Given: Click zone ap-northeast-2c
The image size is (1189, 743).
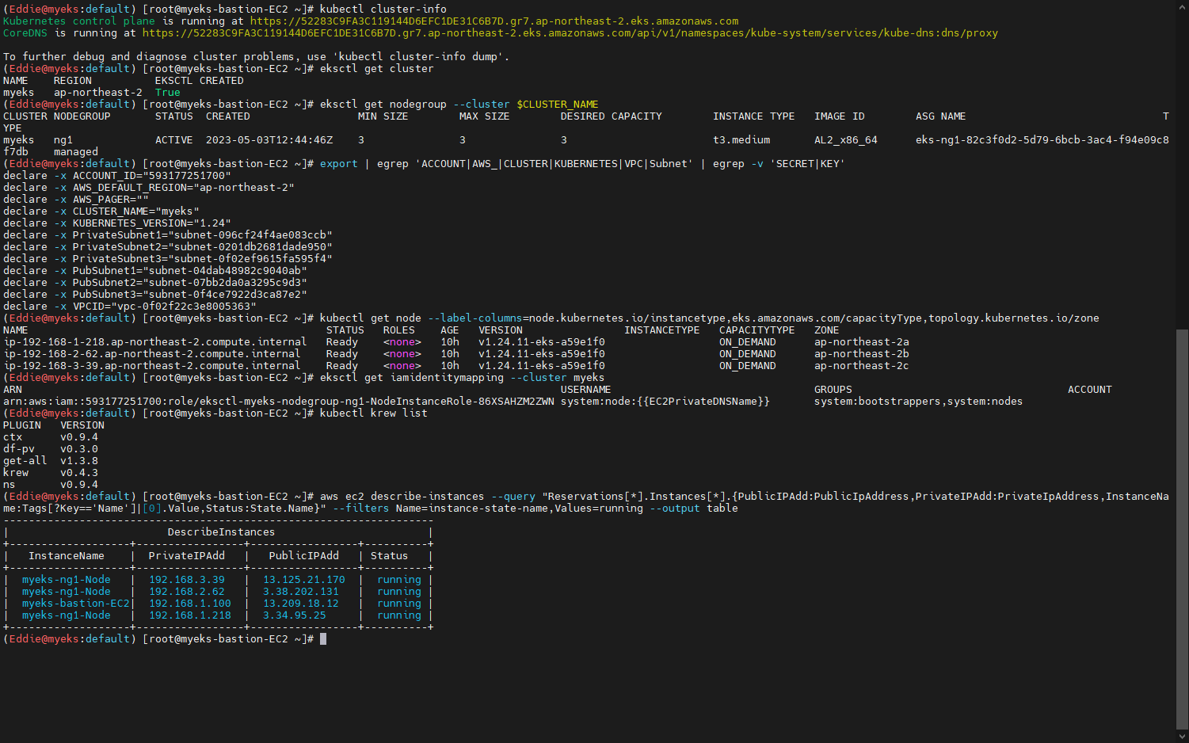Looking at the screenshot, I should coord(862,366).
